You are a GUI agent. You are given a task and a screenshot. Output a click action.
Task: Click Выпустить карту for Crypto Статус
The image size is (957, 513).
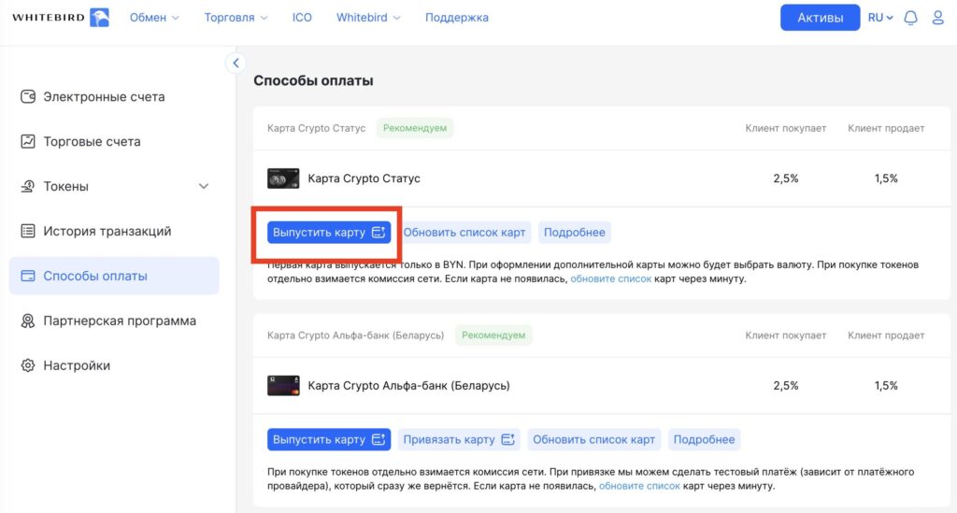(329, 233)
